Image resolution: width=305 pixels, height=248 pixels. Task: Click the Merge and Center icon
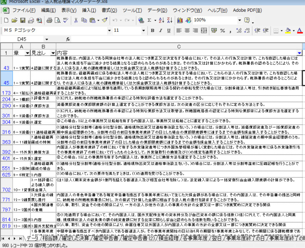pos(204,30)
